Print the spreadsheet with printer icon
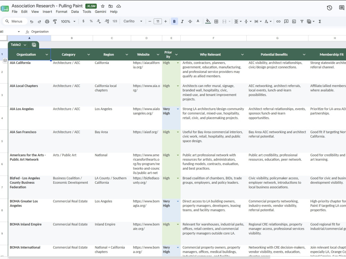Screen dimensions: 346x259 pos(47,21)
